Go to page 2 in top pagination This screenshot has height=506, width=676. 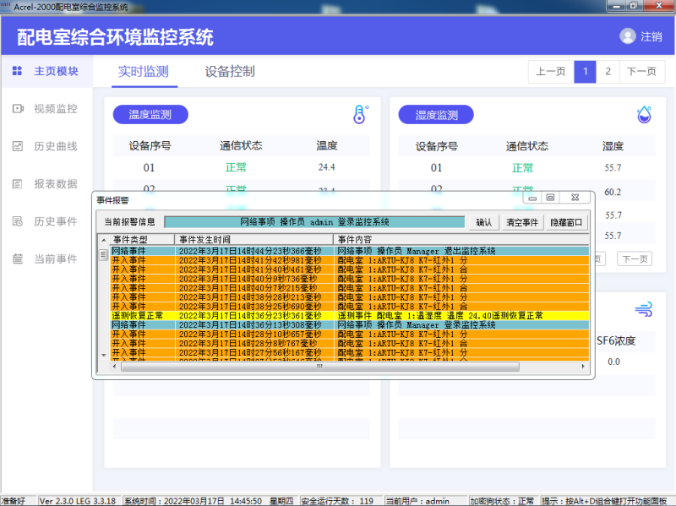608,72
